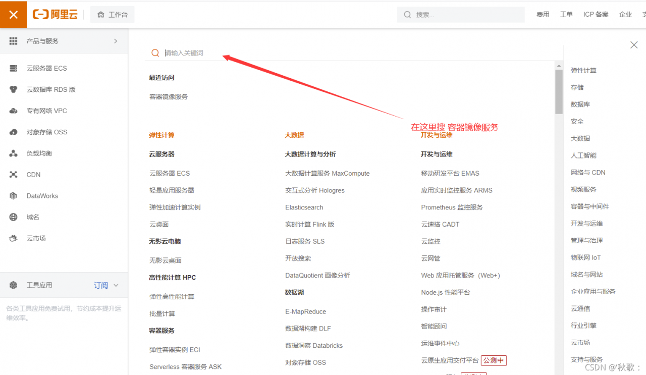The height and width of the screenshot is (375, 646).
Task: Focus the top 搜索 search box
Action: [461, 15]
